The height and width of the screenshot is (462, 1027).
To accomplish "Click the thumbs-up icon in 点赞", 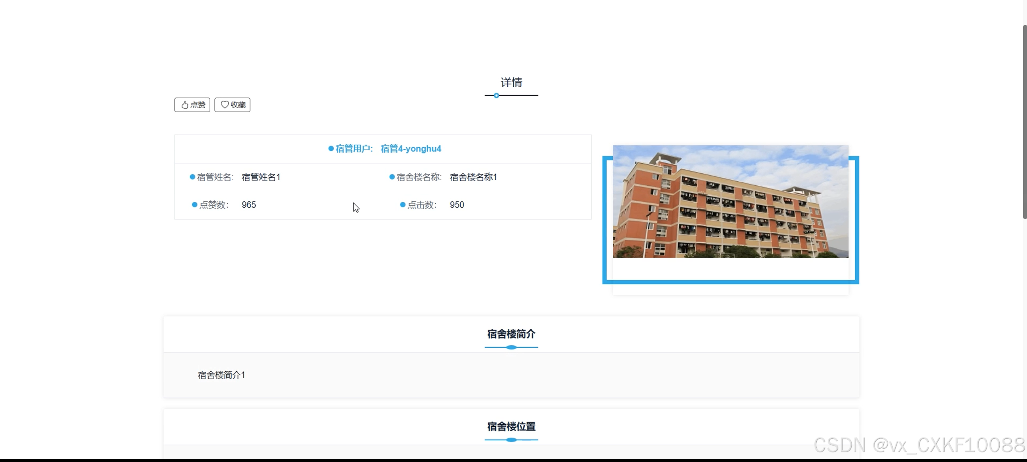I will tap(185, 105).
